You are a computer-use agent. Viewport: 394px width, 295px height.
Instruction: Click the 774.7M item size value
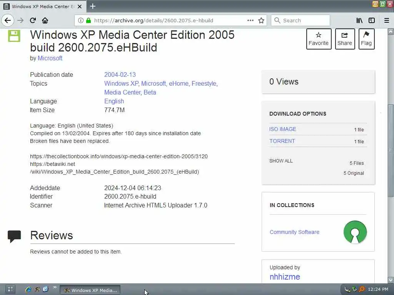point(114,110)
